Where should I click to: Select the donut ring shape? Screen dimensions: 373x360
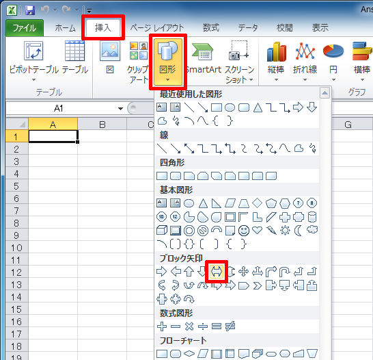[189, 231]
